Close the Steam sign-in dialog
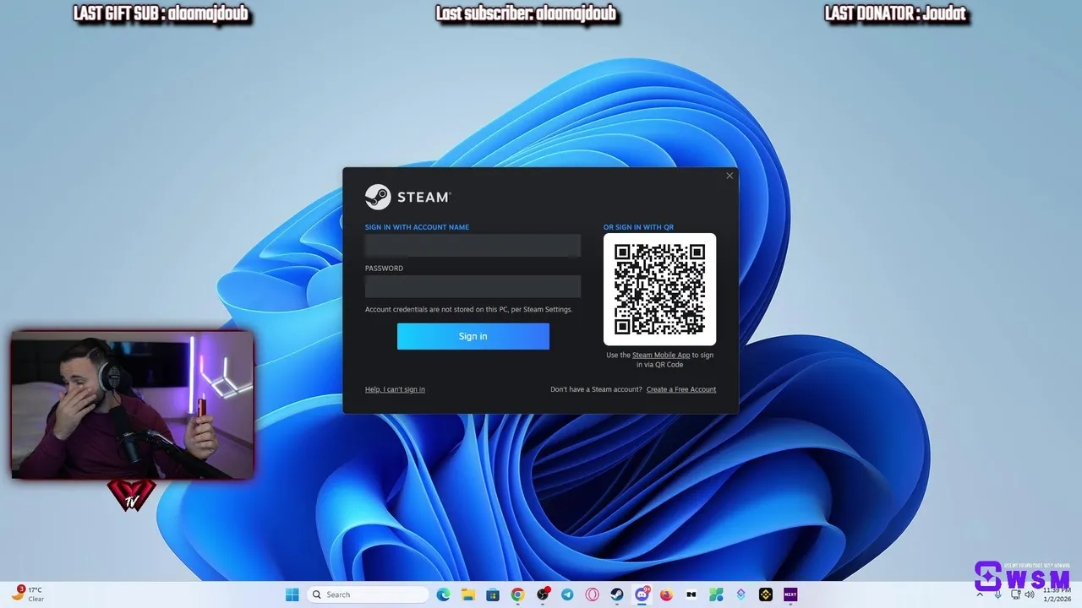Image resolution: width=1082 pixels, height=608 pixels. (x=730, y=176)
